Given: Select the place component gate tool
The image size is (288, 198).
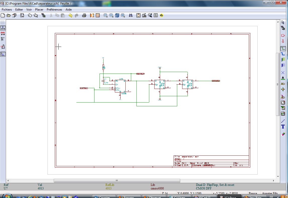Looking at the screenshot, I should click(x=283, y=35).
